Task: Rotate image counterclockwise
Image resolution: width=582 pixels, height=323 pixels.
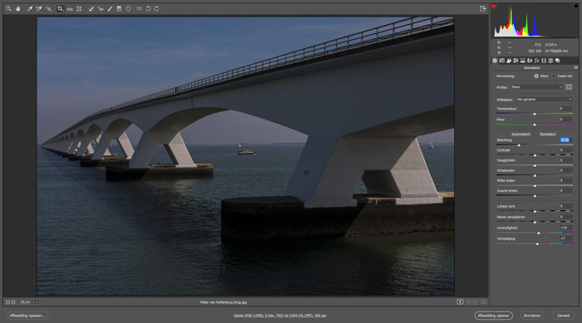Action: point(148,8)
